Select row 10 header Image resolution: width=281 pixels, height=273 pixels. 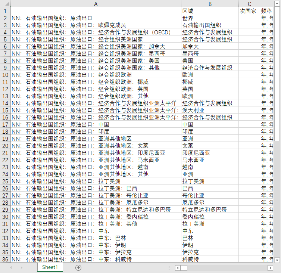coord(5,75)
